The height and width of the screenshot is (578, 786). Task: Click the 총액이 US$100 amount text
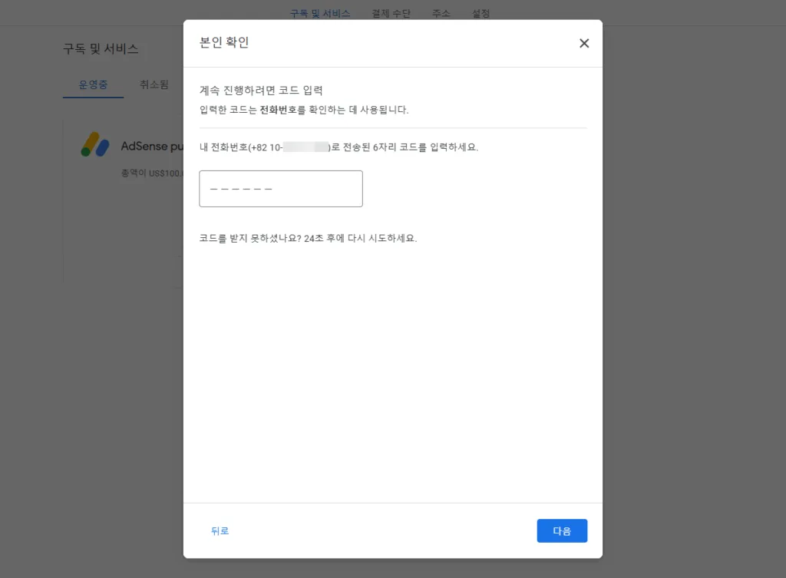151,173
